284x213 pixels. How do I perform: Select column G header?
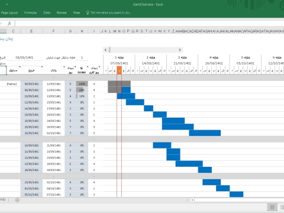click(70, 31)
